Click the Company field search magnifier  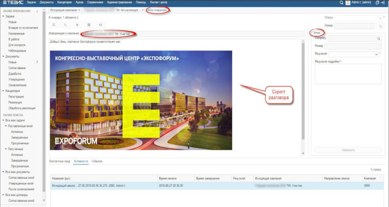379,39
